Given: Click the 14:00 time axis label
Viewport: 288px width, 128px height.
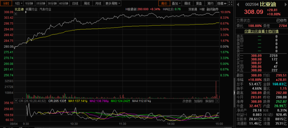Looking at the screenshot, I should point(171,124).
